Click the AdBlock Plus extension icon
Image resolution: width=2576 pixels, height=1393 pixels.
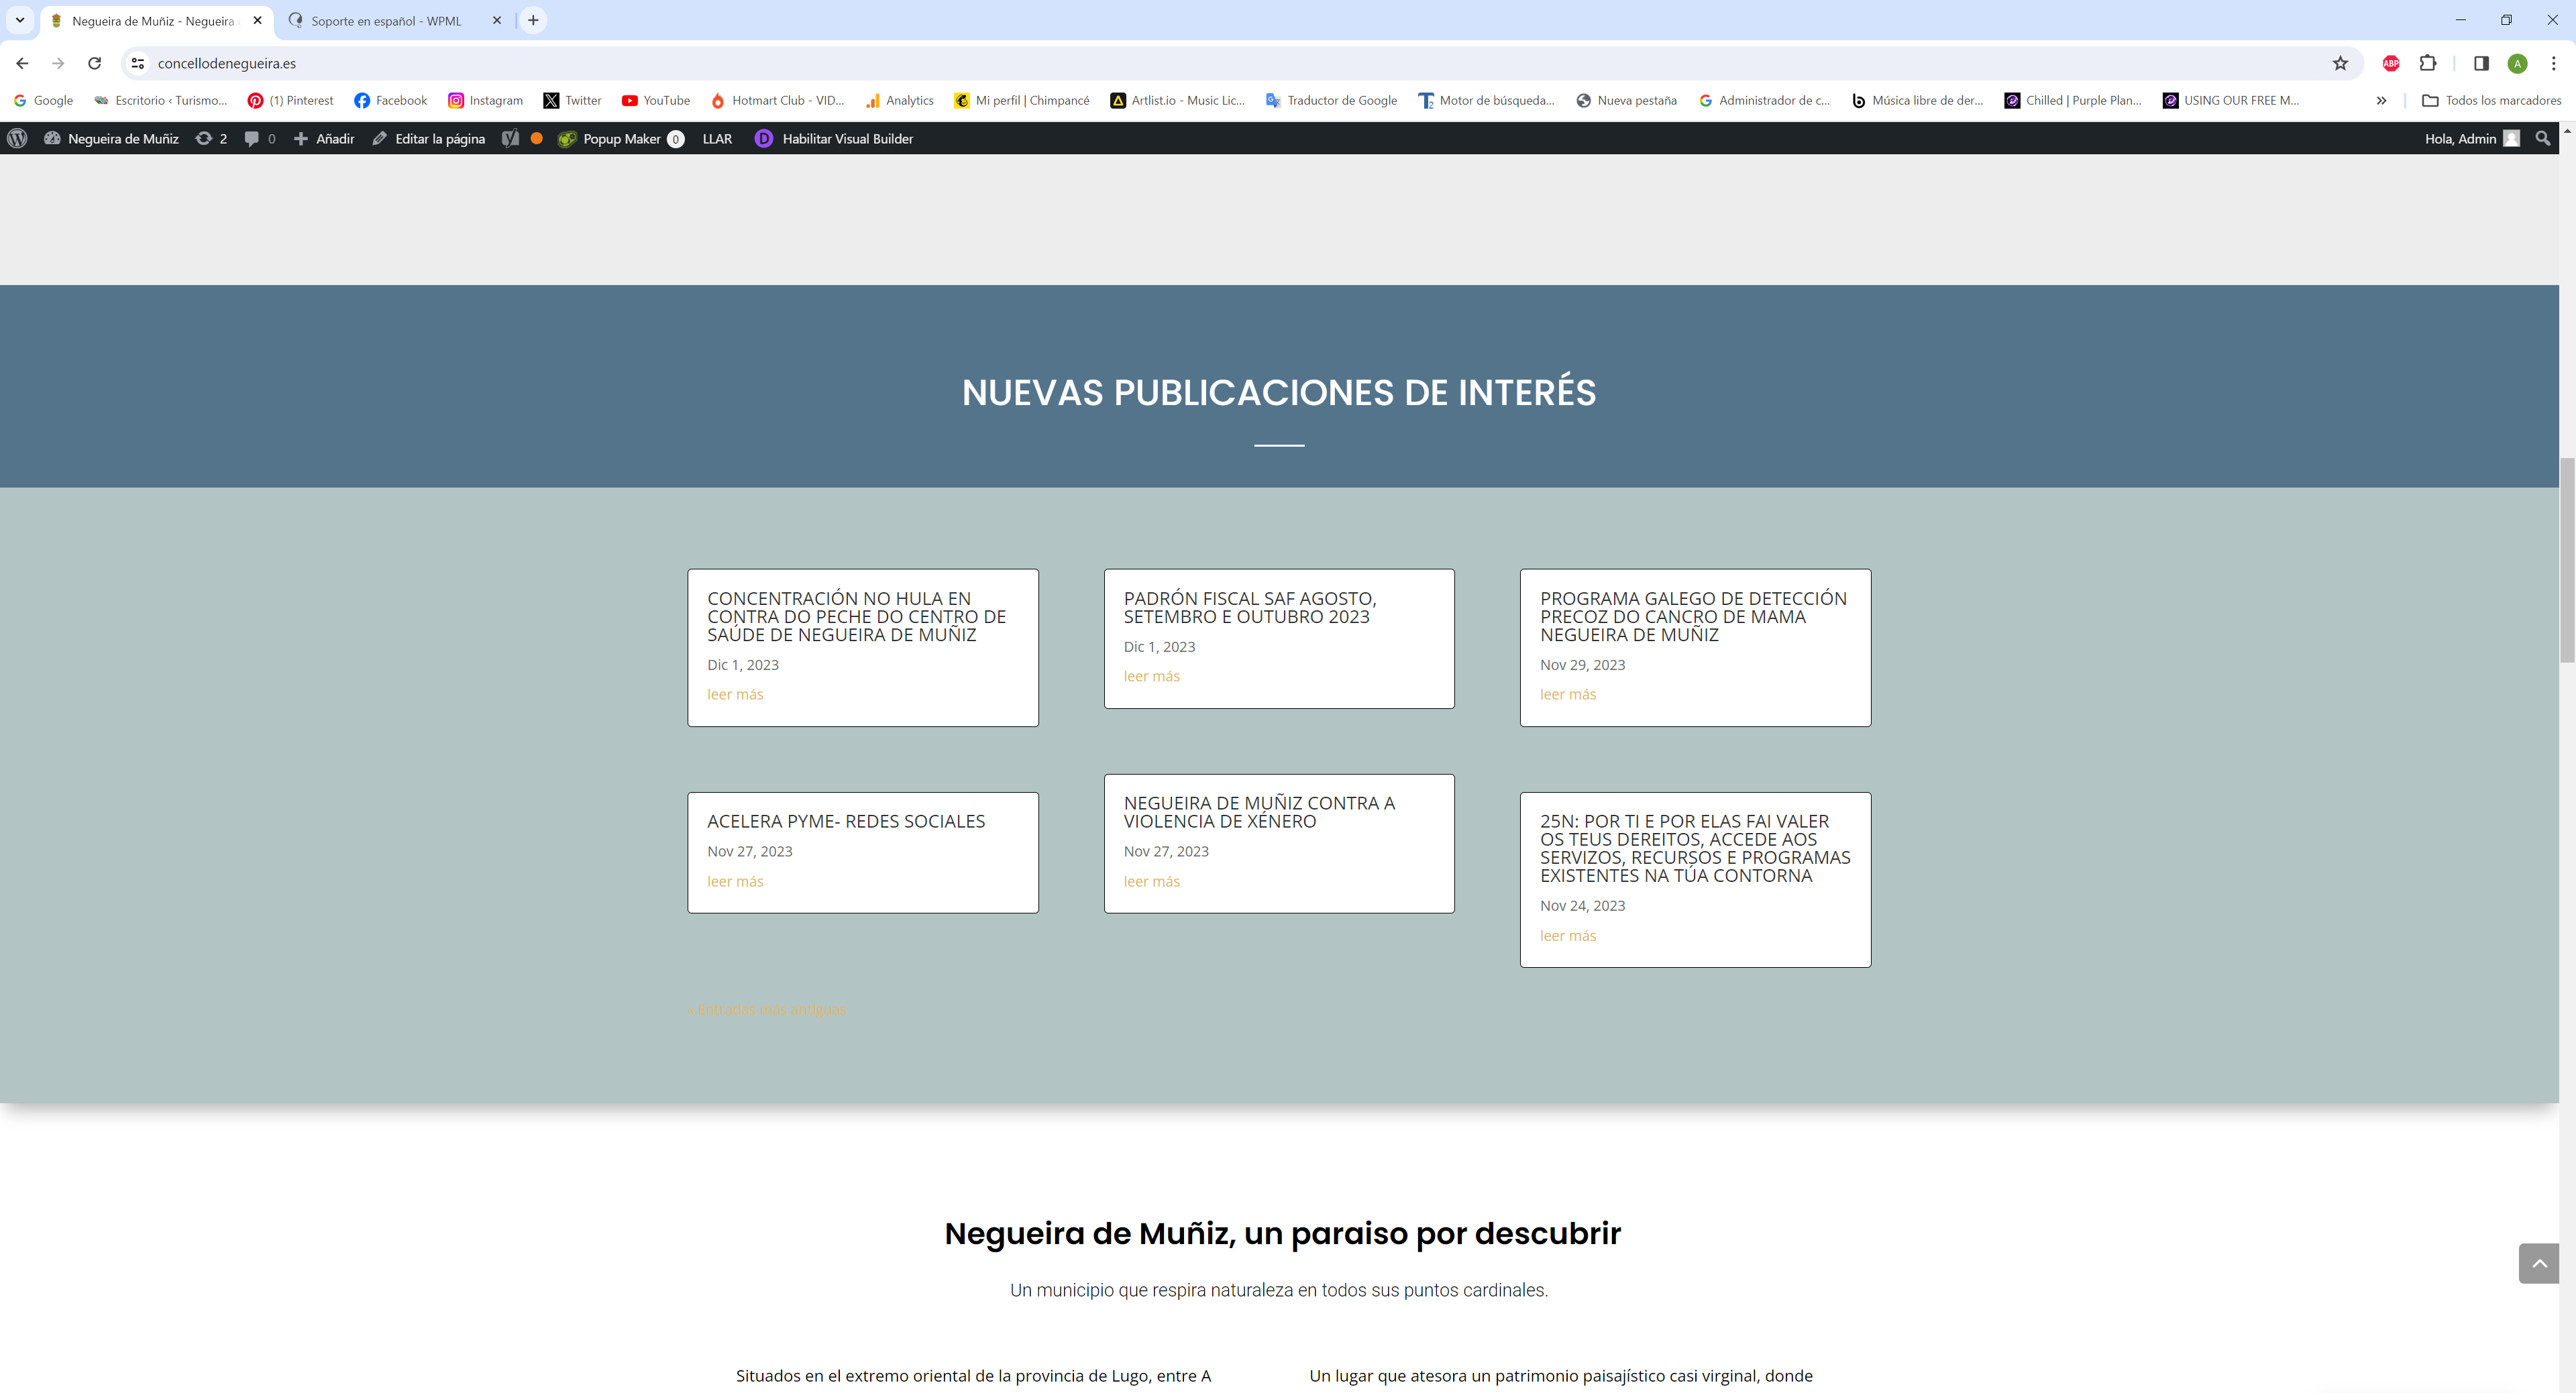coord(2390,63)
